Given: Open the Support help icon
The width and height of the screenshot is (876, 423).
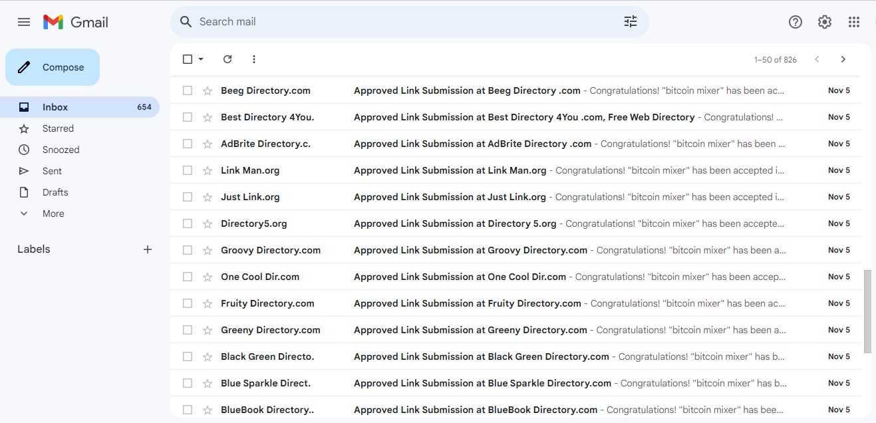Looking at the screenshot, I should coord(796,22).
